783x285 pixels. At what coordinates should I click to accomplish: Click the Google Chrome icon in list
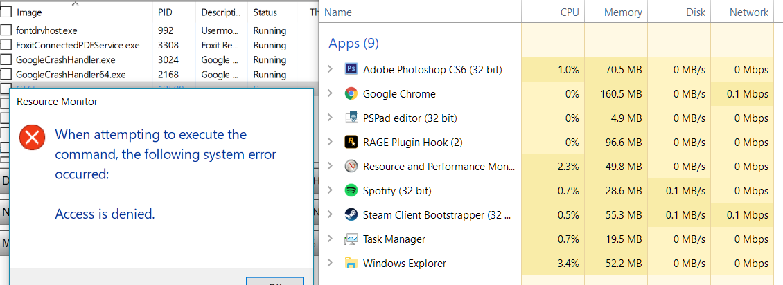coord(351,93)
